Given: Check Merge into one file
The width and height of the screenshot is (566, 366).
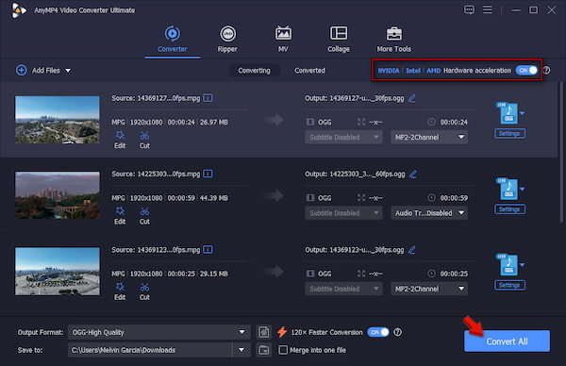Looking at the screenshot, I should point(283,350).
